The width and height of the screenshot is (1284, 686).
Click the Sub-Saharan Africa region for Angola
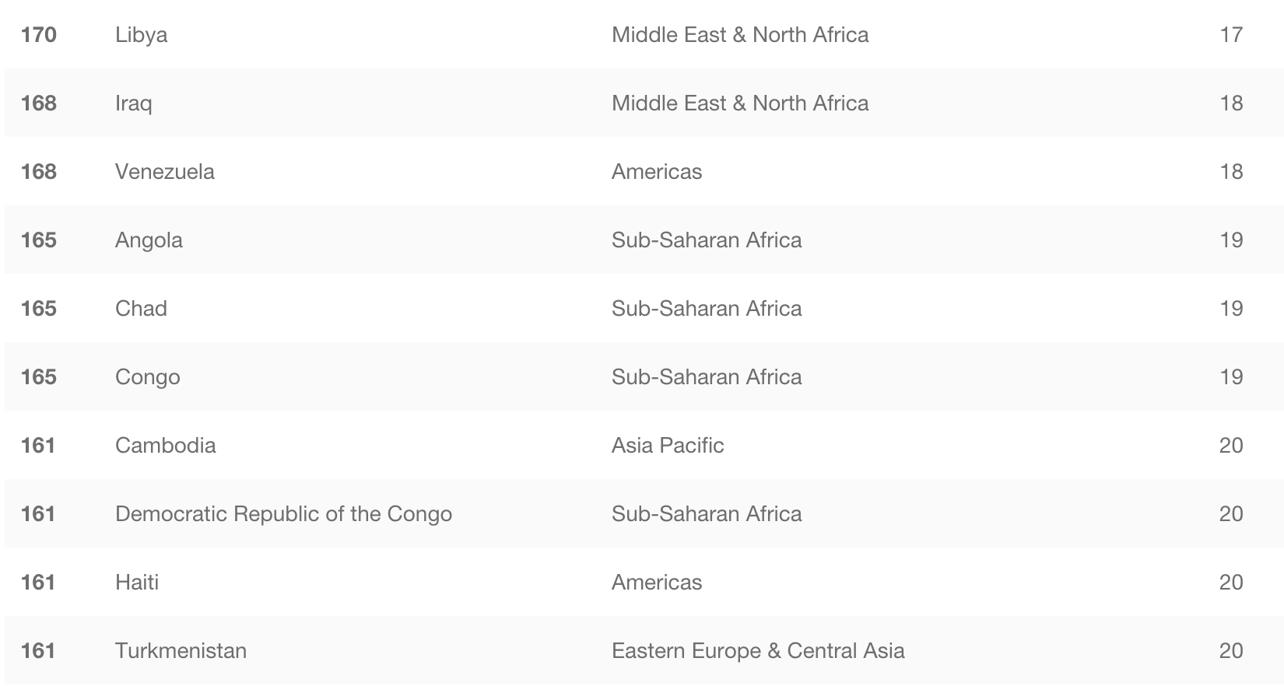click(x=707, y=240)
